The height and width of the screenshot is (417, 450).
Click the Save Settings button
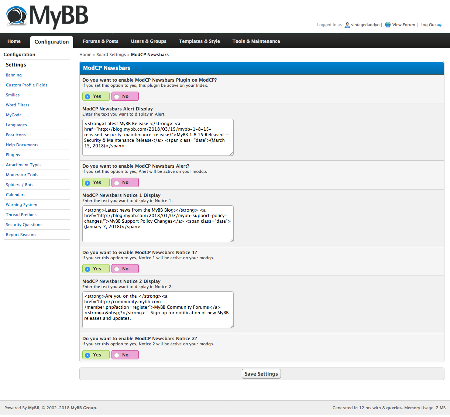point(261,374)
